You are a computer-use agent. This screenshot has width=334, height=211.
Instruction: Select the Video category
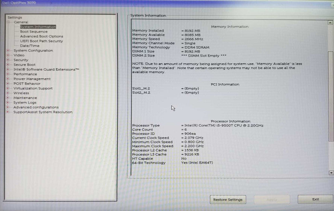(19, 55)
